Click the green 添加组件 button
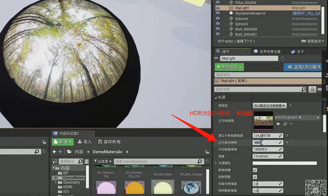This screenshot has width=328, height=196. (x=229, y=67)
